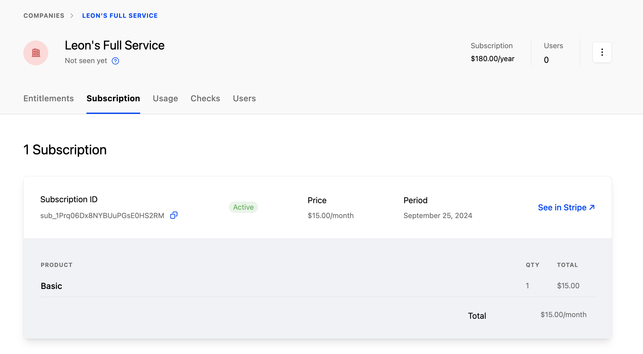Click the Active status badge
Screen dimensions: 643x354
point(243,207)
